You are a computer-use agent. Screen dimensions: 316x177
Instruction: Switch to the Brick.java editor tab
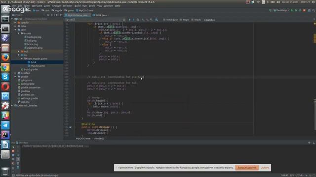[101, 15]
